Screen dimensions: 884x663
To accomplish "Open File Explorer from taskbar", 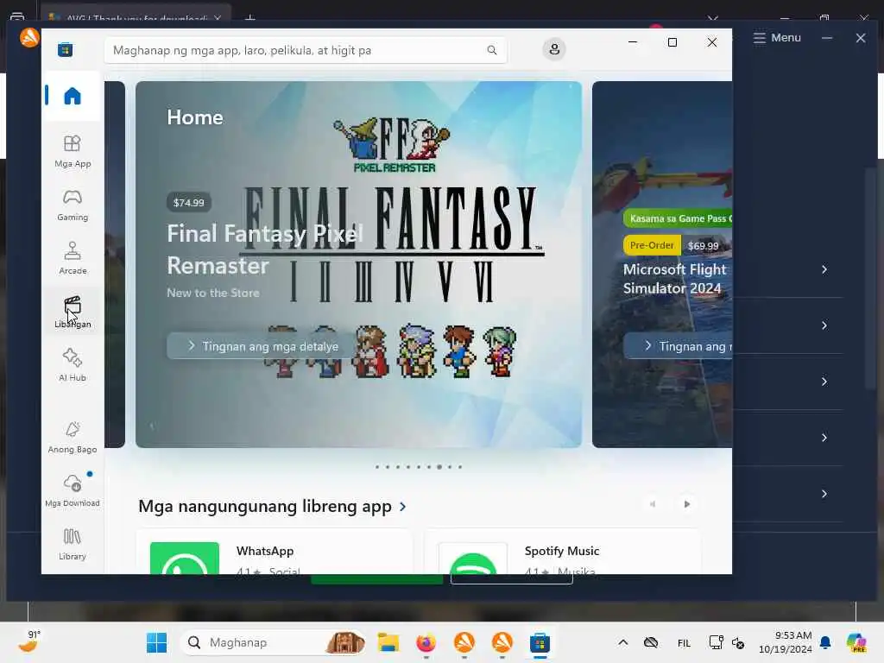I will point(388,642).
